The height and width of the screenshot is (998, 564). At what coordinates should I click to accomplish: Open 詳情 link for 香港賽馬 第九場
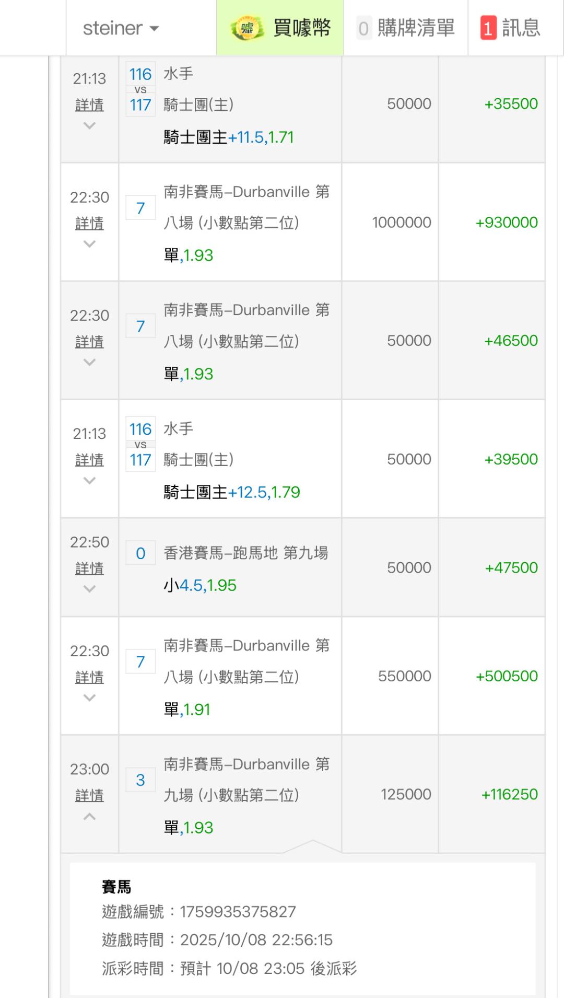click(x=89, y=568)
